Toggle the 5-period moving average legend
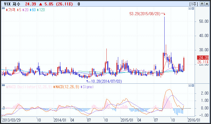This screenshot has height=124, width=211. coord(19,10)
